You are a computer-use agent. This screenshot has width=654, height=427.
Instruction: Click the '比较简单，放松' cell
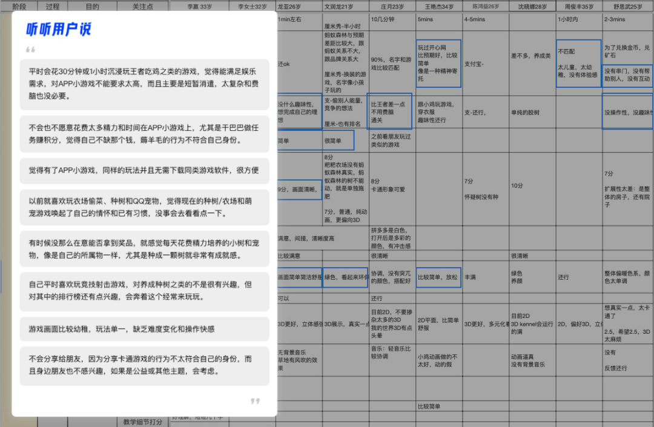[x=439, y=277]
